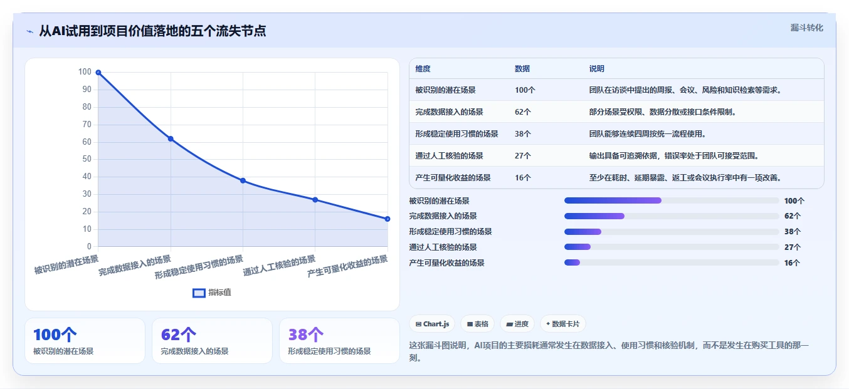Click the page title 从AI试用到项目价值落地
849x389 pixels.
152,31
